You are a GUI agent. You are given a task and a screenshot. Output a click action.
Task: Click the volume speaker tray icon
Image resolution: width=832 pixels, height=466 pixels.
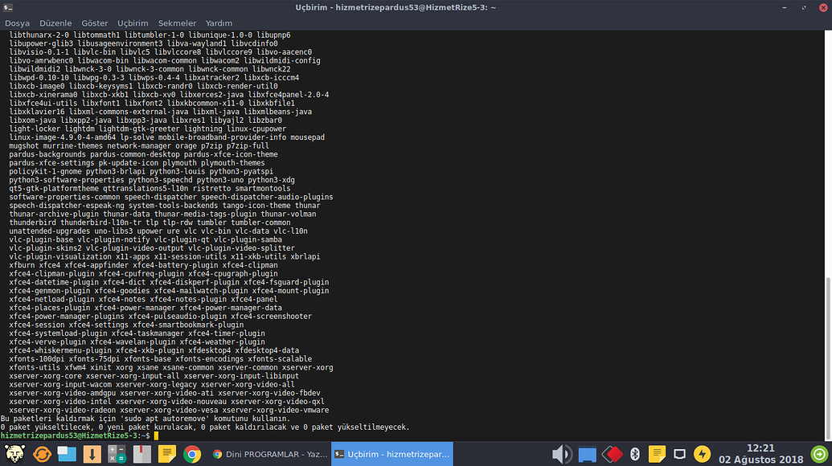point(562,455)
